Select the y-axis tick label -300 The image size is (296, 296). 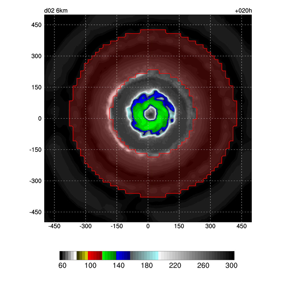35,181
